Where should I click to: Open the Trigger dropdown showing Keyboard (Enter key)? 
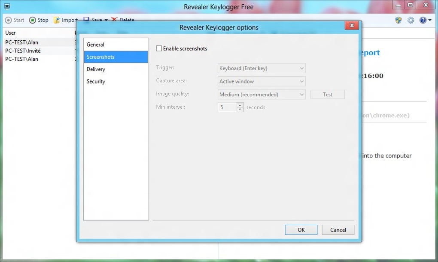pos(262,68)
